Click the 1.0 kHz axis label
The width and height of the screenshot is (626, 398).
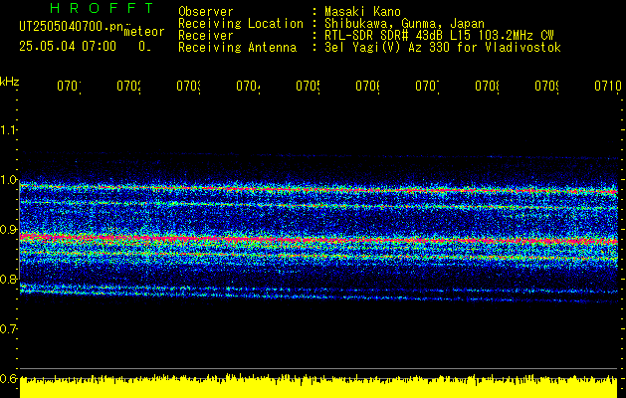tap(8, 180)
